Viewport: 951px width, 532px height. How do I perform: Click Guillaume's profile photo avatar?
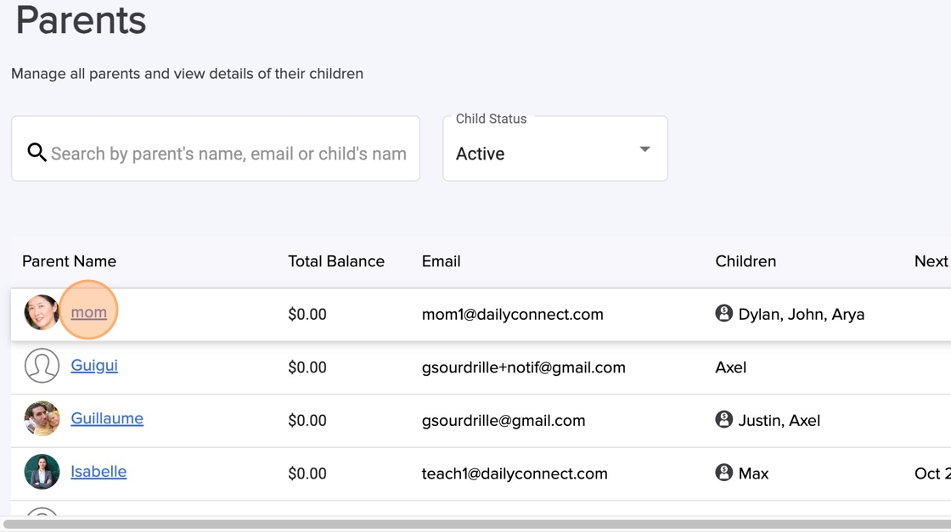point(42,419)
